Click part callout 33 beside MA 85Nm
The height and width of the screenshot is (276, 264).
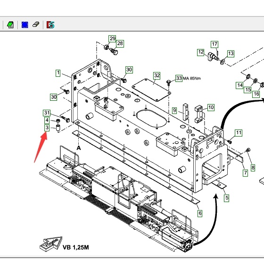click(x=179, y=78)
